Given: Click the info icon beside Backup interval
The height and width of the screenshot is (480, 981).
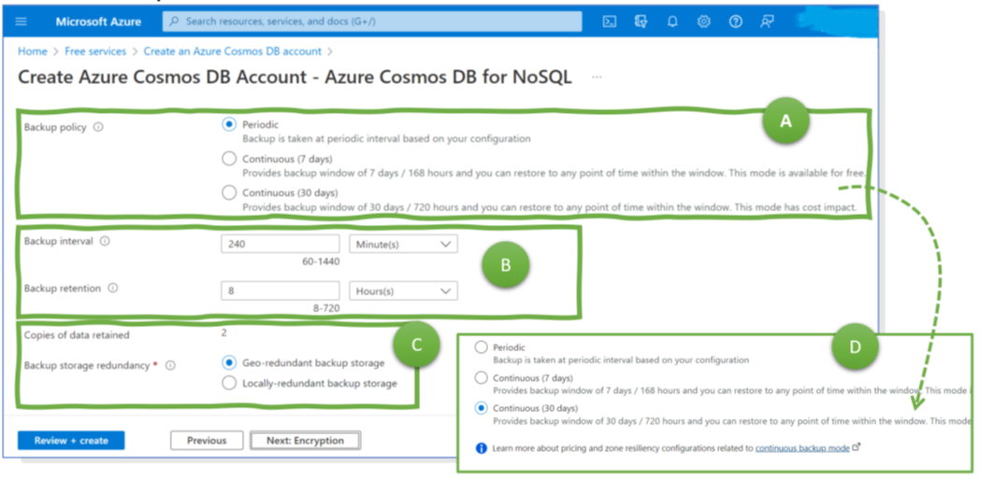Looking at the screenshot, I should coord(105,241).
